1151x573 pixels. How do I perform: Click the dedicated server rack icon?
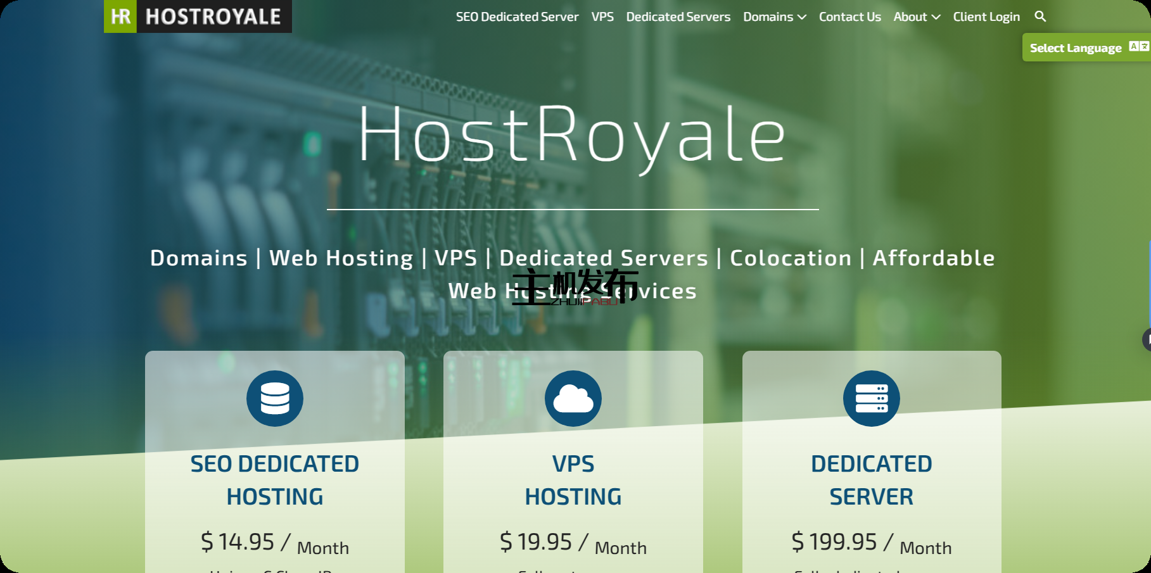pos(872,398)
